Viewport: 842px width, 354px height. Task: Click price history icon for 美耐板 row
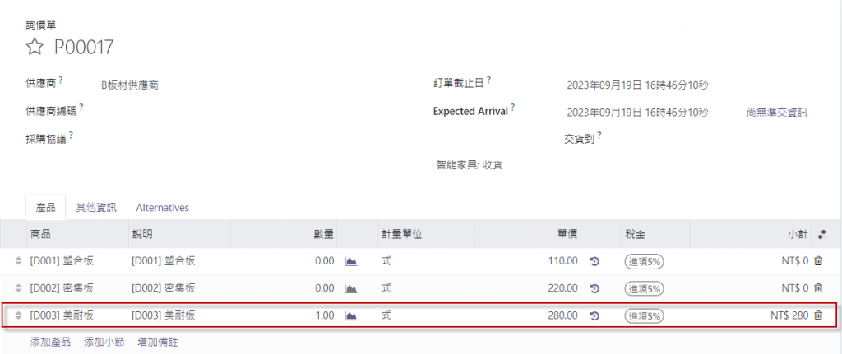pyautogui.click(x=594, y=315)
